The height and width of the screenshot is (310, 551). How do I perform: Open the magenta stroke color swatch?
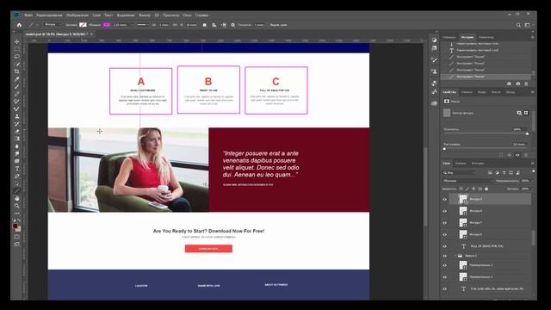click(x=107, y=25)
